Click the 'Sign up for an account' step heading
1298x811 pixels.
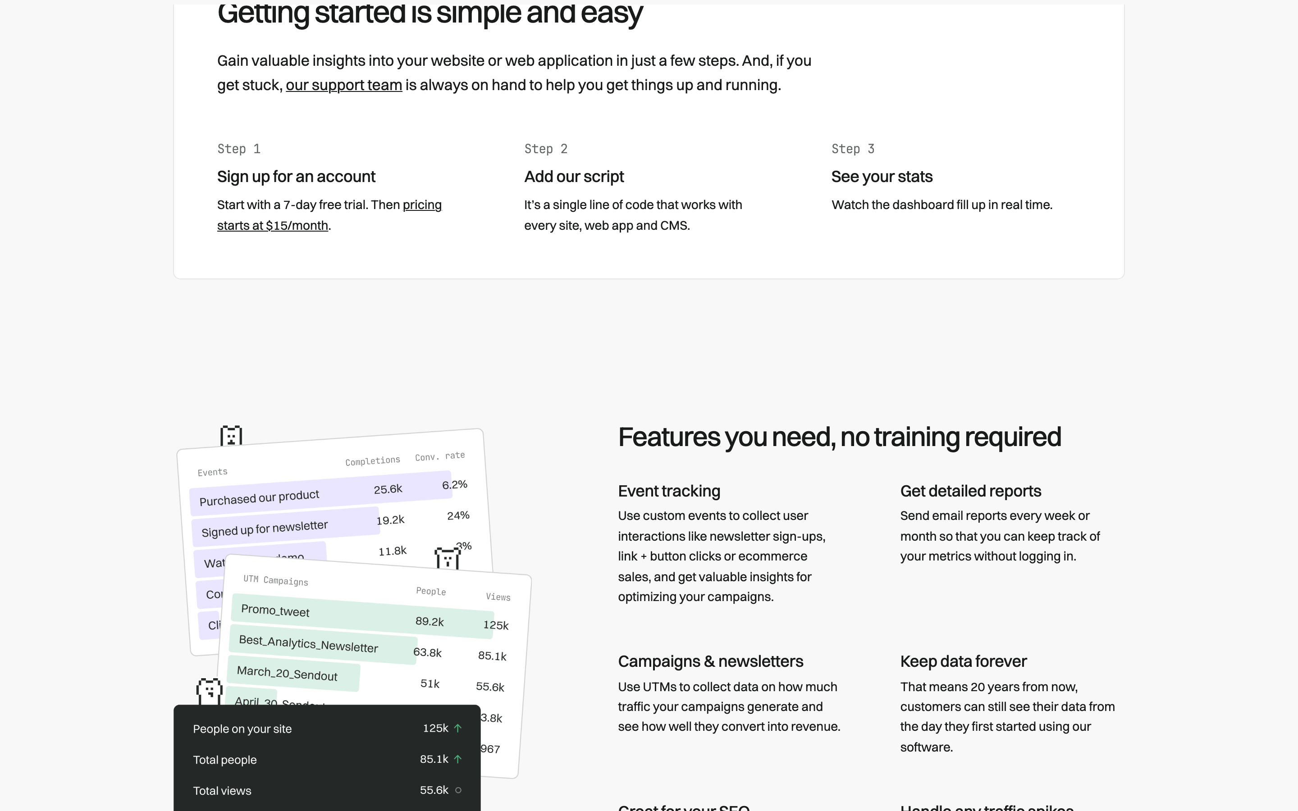pyautogui.click(x=296, y=177)
